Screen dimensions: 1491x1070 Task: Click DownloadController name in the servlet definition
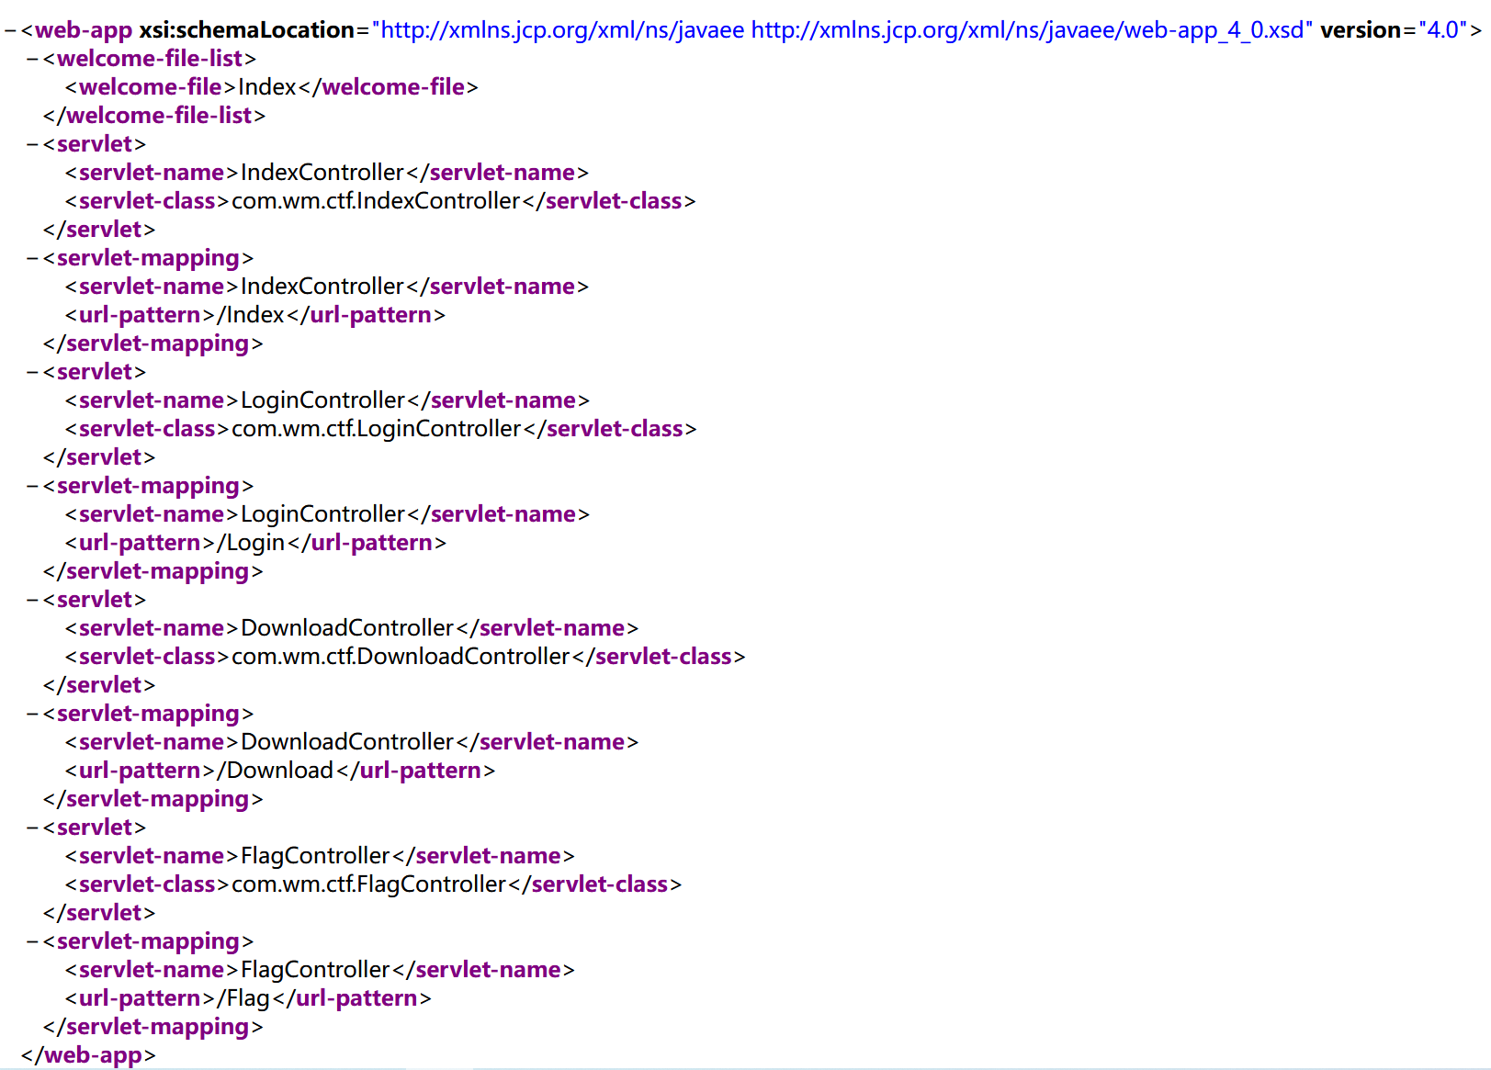tap(347, 628)
